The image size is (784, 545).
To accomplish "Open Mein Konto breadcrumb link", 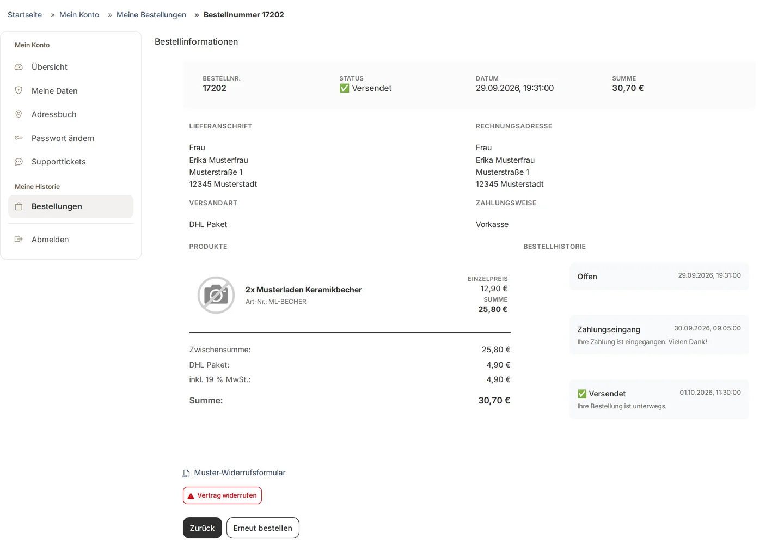I will (79, 15).
